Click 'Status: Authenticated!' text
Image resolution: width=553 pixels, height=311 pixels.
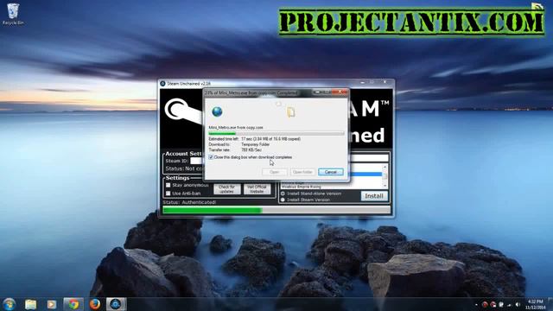[189, 202]
